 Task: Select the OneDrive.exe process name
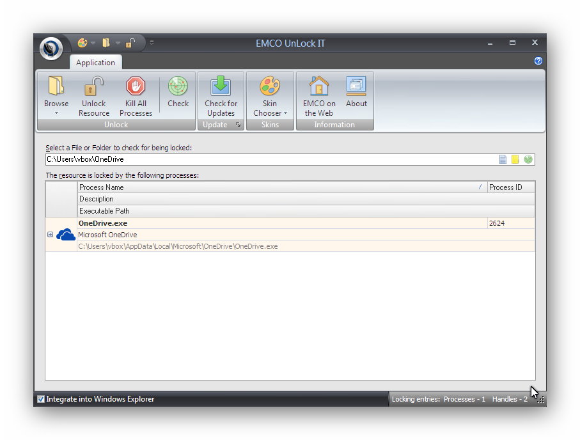[103, 223]
